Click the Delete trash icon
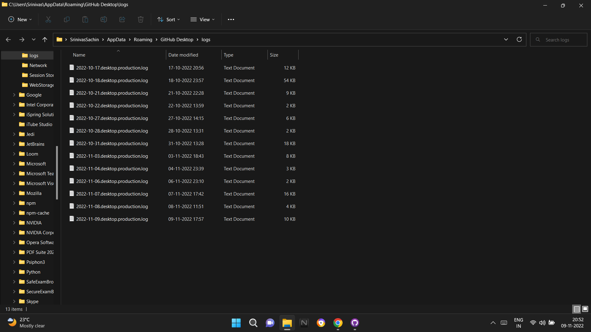The width and height of the screenshot is (591, 332). click(x=141, y=19)
